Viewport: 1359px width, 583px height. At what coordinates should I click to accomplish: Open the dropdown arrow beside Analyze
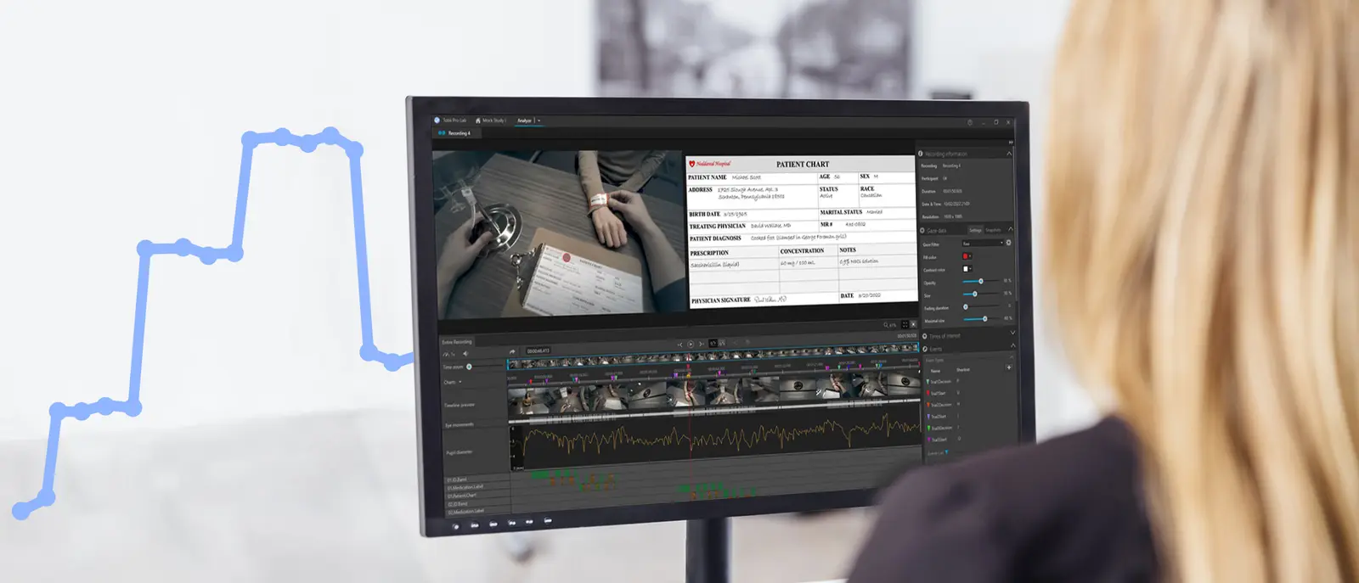tap(539, 121)
